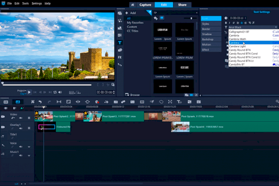Set text alignment to center
The height and width of the screenshot is (186, 279).
[x=242, y=23]
